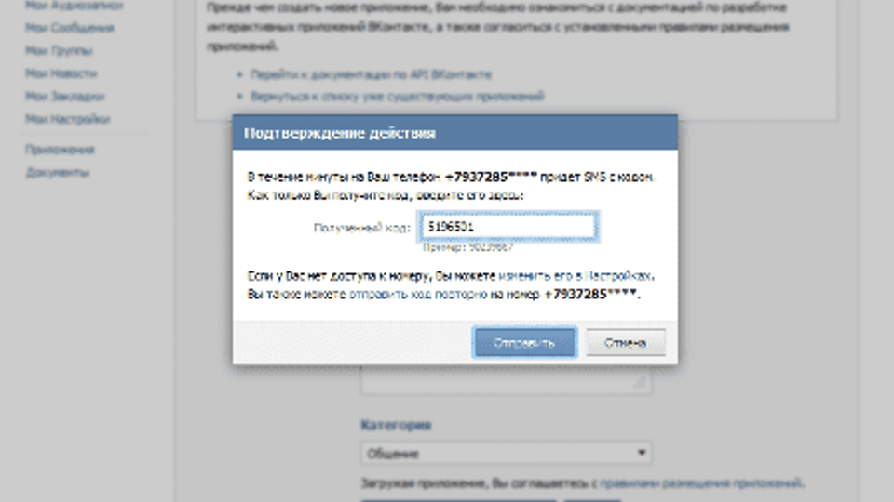Expand the Категория dropdown showing Общение
Image resolution: width=894 pixels, height=502 pixels.
[x=507, y=453]
